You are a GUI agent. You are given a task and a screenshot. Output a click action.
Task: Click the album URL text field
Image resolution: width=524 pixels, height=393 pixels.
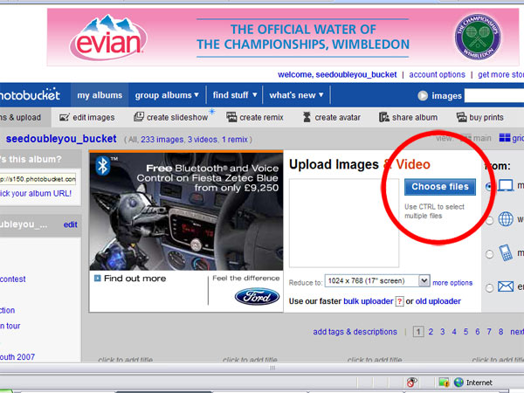pos(38,178)
